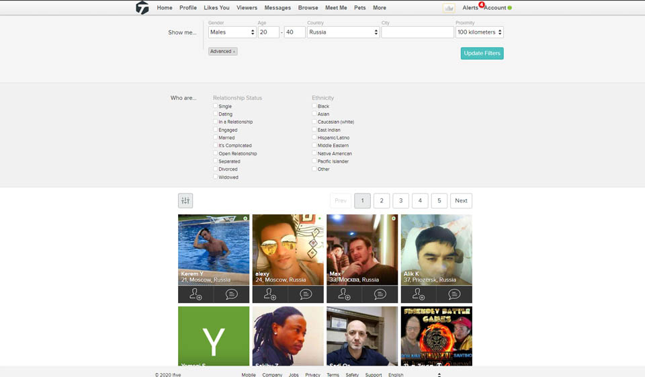Click the Tagged logo icon
Viewport: 645px width, 377px height.
(142, 8)
